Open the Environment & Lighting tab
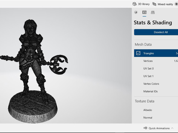Screen dimensions: 178x133 (136, 12)
